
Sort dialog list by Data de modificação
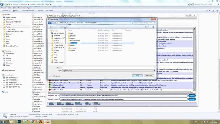click(104, 30)
